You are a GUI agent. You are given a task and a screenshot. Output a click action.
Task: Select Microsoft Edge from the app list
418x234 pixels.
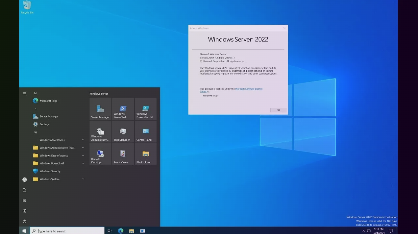(x=48, y=101)
